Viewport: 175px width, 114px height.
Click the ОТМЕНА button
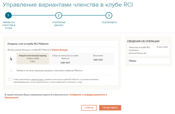pyautogui.click(x=89, y=108)
